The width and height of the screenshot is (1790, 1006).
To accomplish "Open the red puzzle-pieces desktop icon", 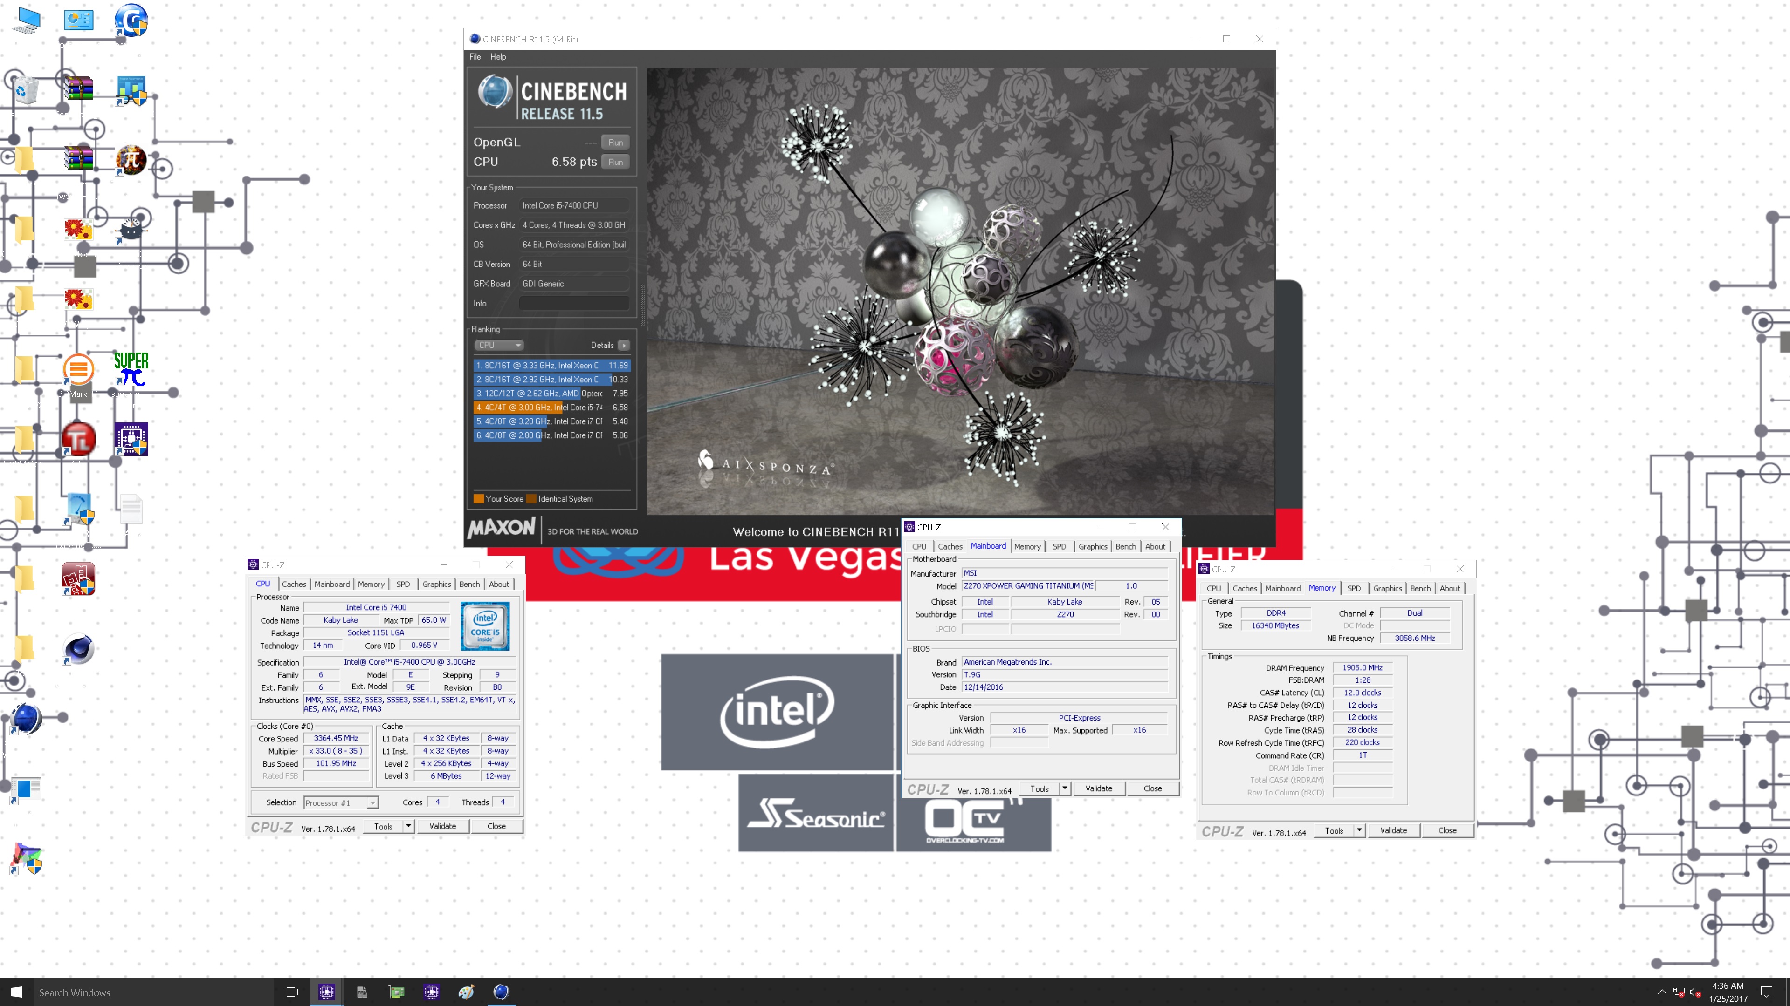I will pos(78,579).
